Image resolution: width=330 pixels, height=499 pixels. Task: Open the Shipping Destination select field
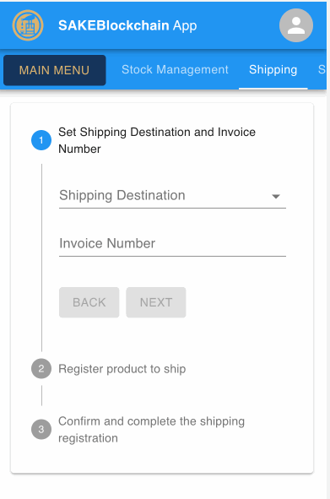172,195
